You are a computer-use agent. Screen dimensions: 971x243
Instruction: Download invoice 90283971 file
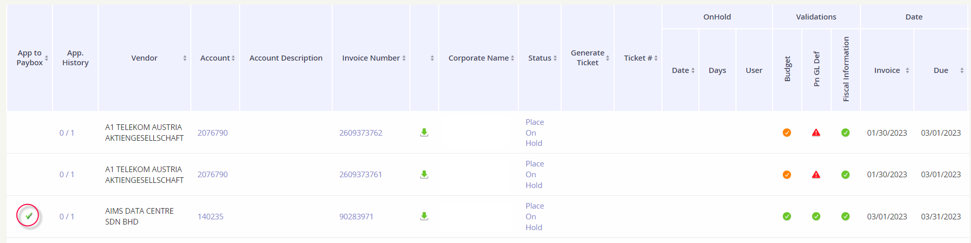(x=424, y=216)
